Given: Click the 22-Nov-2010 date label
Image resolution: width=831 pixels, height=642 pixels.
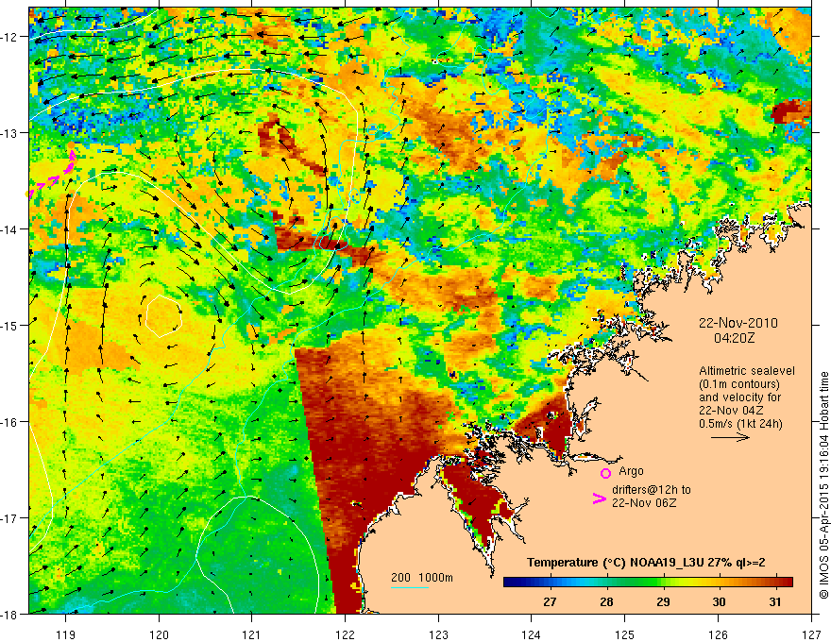Looking at the screenshot, I should [x=738, y=323].
